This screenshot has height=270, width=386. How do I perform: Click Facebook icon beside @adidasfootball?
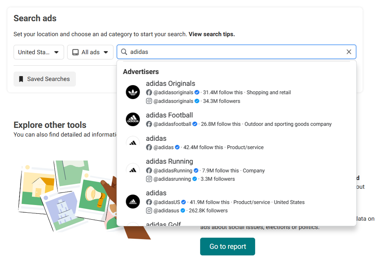[149, 124]
